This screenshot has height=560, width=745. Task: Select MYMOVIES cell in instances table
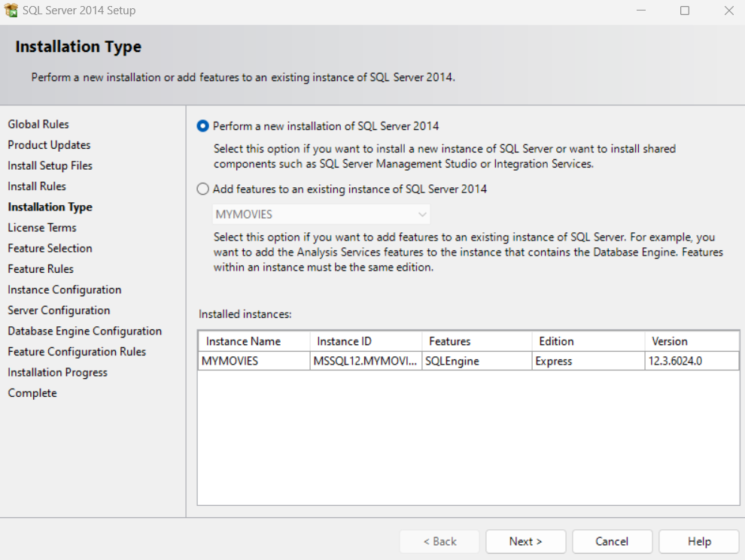point(254,361)
